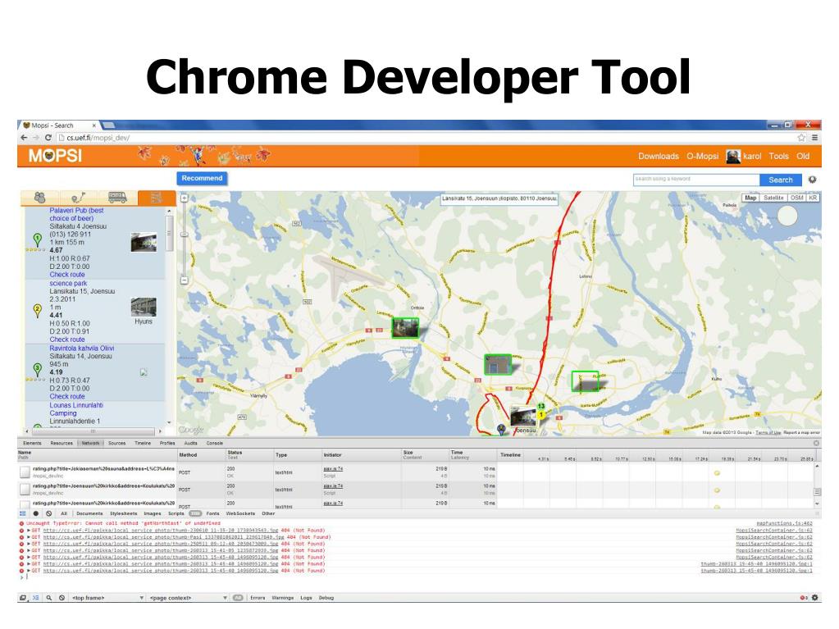This screenshot has width=839, height=629.
Task: Select the Map view type button
Action: pyautogui.click(x=750, y=198)
